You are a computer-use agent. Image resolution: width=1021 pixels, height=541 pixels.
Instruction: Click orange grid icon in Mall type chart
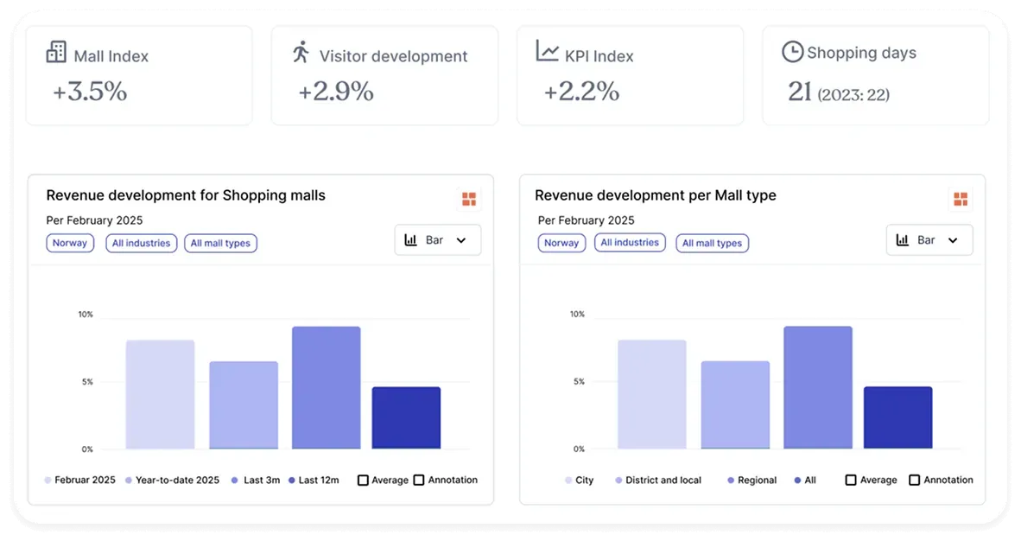[x=960, y=200]
